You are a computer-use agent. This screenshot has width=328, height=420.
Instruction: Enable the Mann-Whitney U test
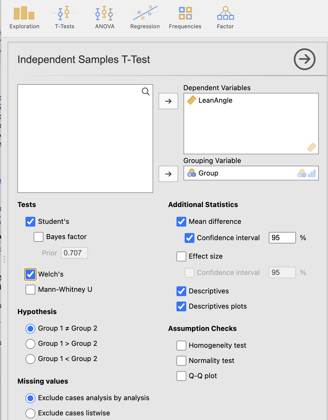(x=30, y=290)
